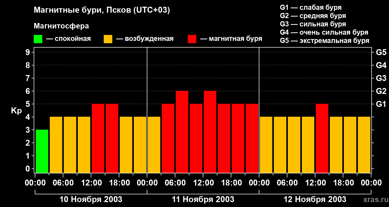This screenshot has width=389, height=207.
Task: Click the '— возбужденная' legend label
Action: [145, 39]
